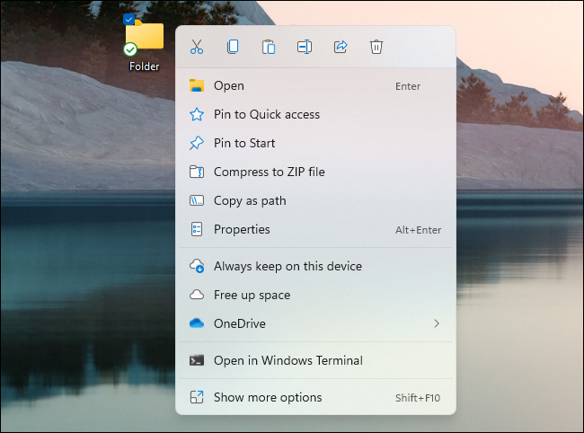The height and width of the screenshot is (433, 584).
Task: Click the Cut scissors icon
Action: pos(197,47)
